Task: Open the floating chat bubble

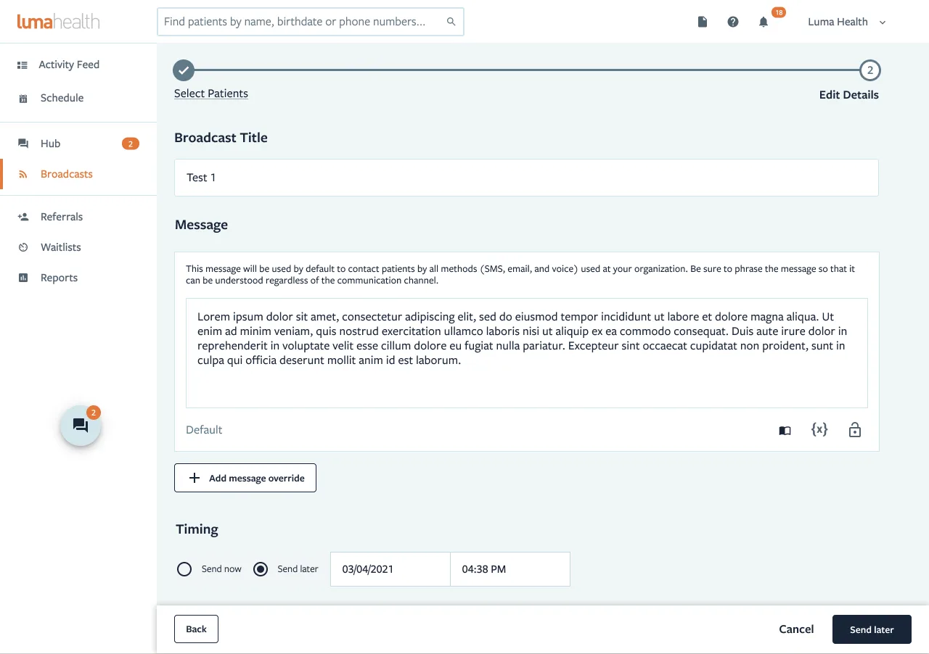Action: [x=81, y=426]
